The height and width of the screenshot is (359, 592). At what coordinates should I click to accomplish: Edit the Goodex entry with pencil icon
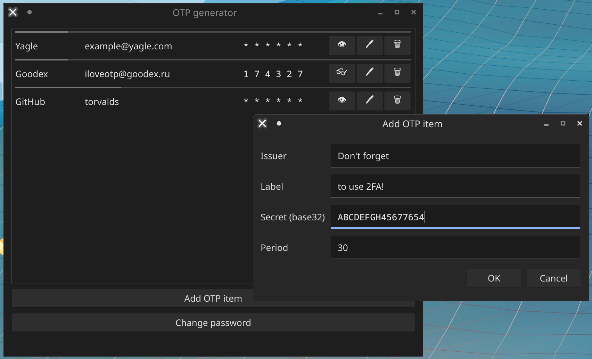(x=370, y=73)
